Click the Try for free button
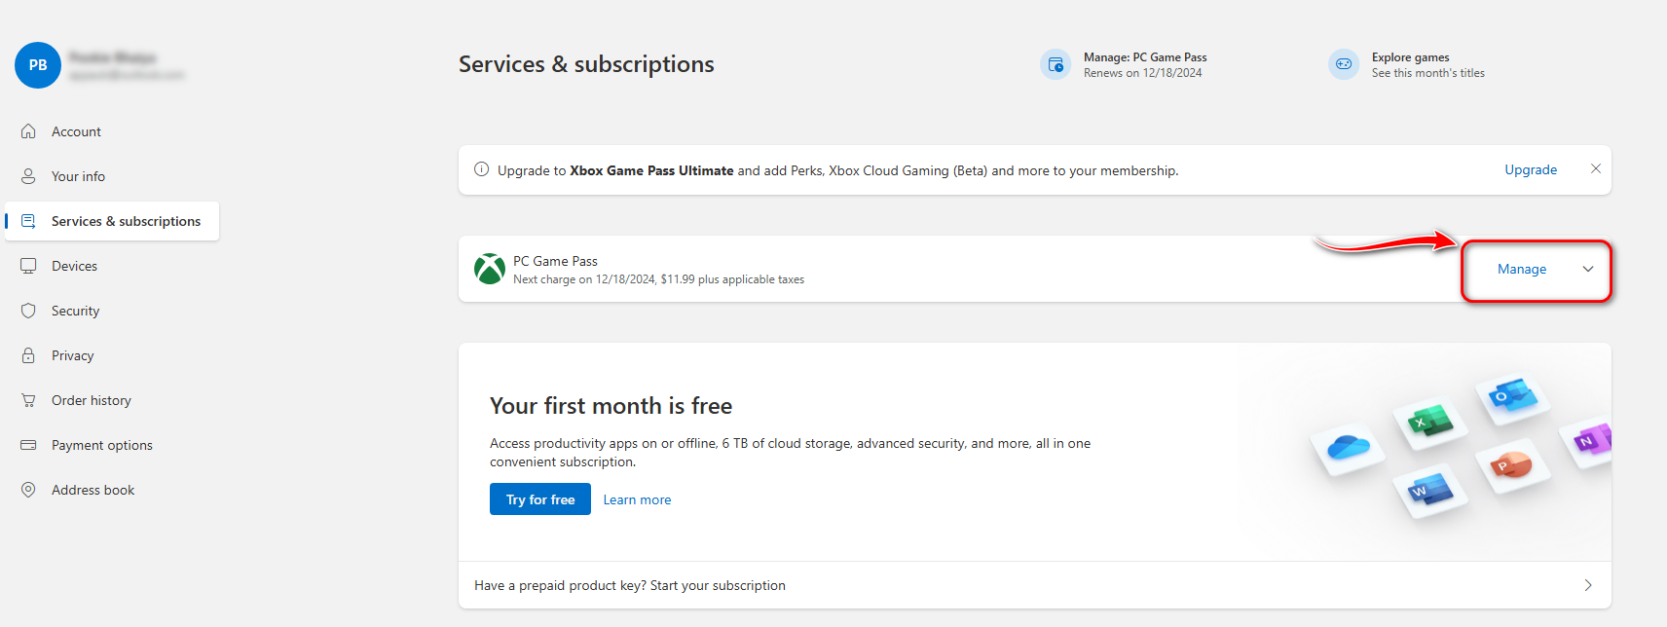 pos(540,499)
